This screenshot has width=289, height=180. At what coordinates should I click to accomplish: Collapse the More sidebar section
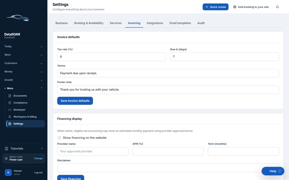pos(23,88)
